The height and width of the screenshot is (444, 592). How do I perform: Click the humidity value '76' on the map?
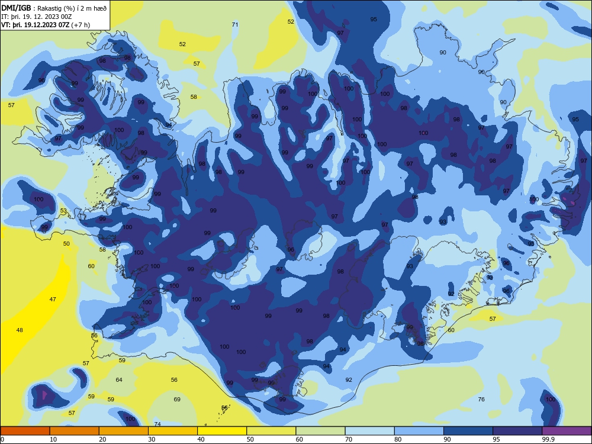[x=481, y=400]
